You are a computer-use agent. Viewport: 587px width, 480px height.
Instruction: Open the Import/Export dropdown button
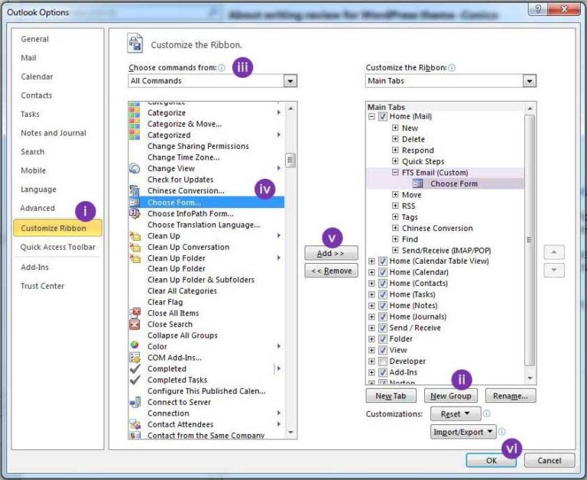click(463, 432)
